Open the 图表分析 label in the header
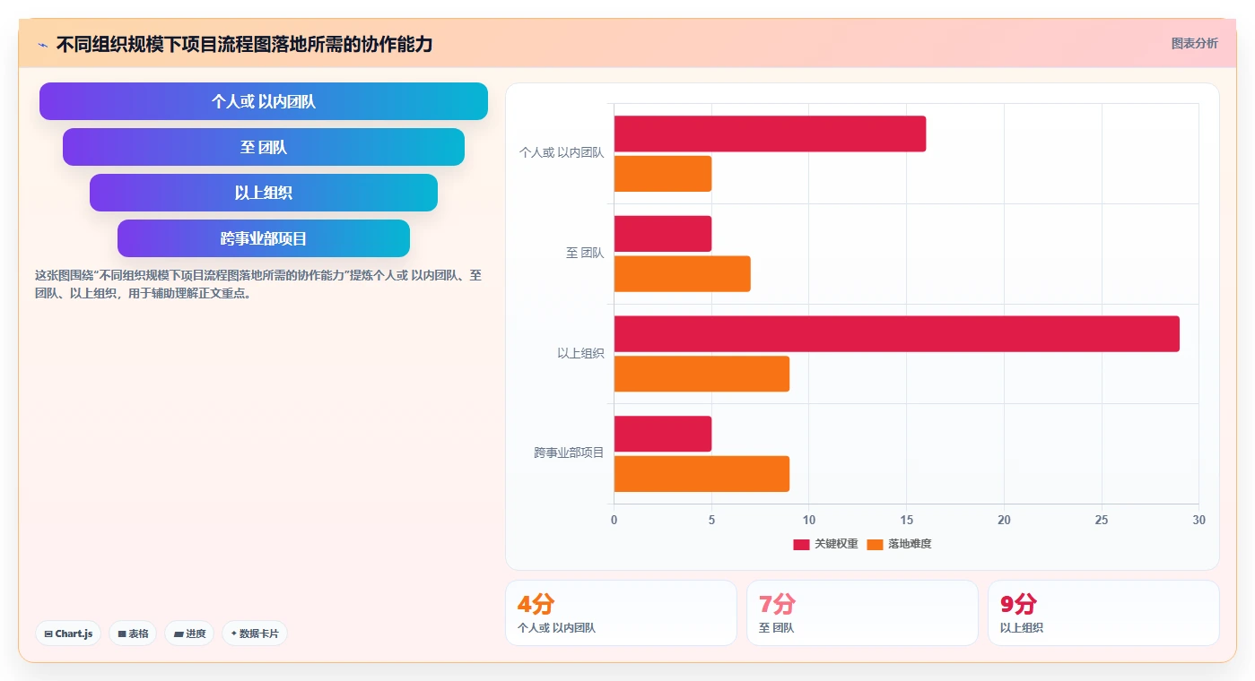This screenshot has width=1255, height=681. click(x=1194, y=44)
